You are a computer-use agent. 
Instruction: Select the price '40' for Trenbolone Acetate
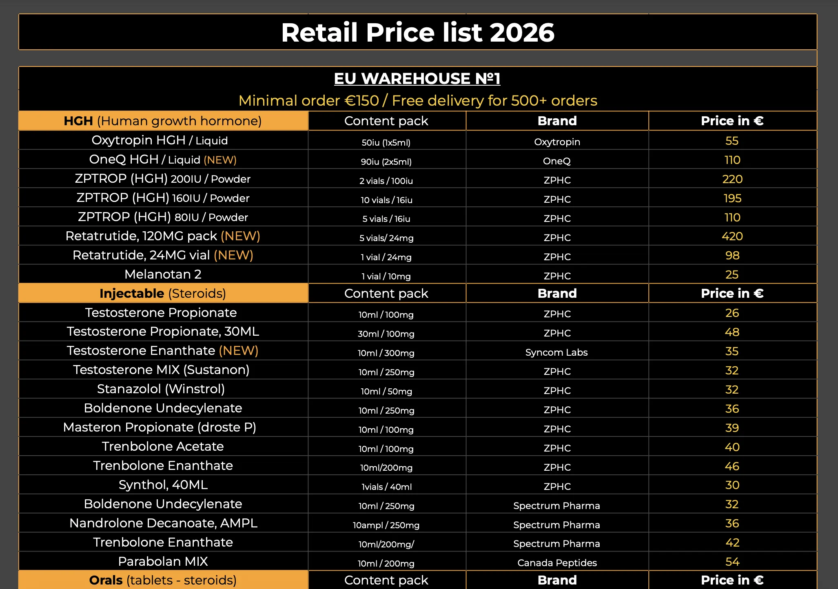(732, 447)
